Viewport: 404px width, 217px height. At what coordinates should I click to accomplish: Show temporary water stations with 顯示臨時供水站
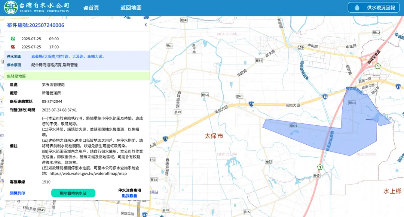(73, 193)
